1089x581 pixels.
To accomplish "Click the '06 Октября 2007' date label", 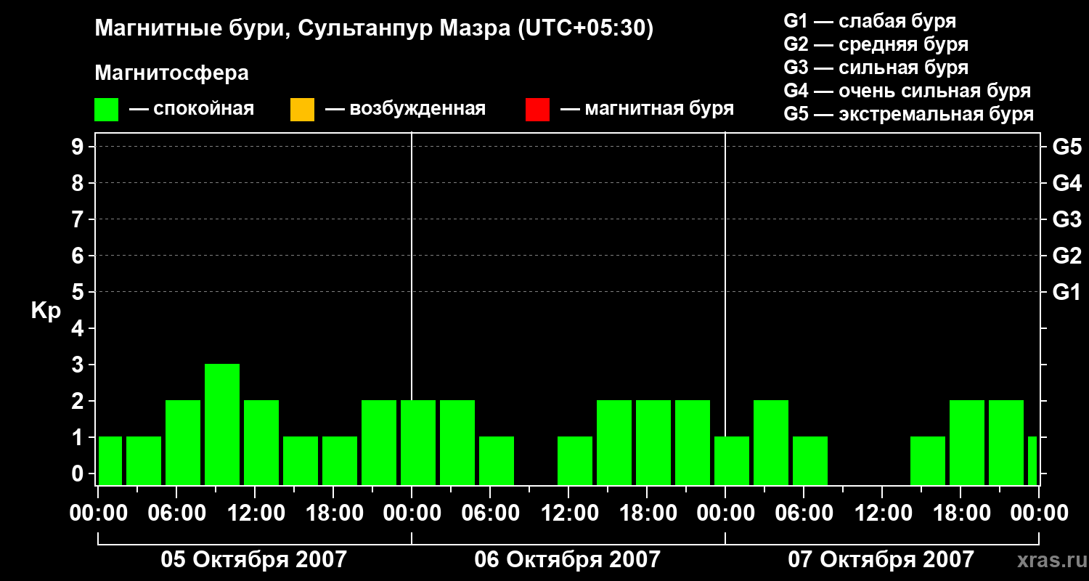I will [568, 560].
